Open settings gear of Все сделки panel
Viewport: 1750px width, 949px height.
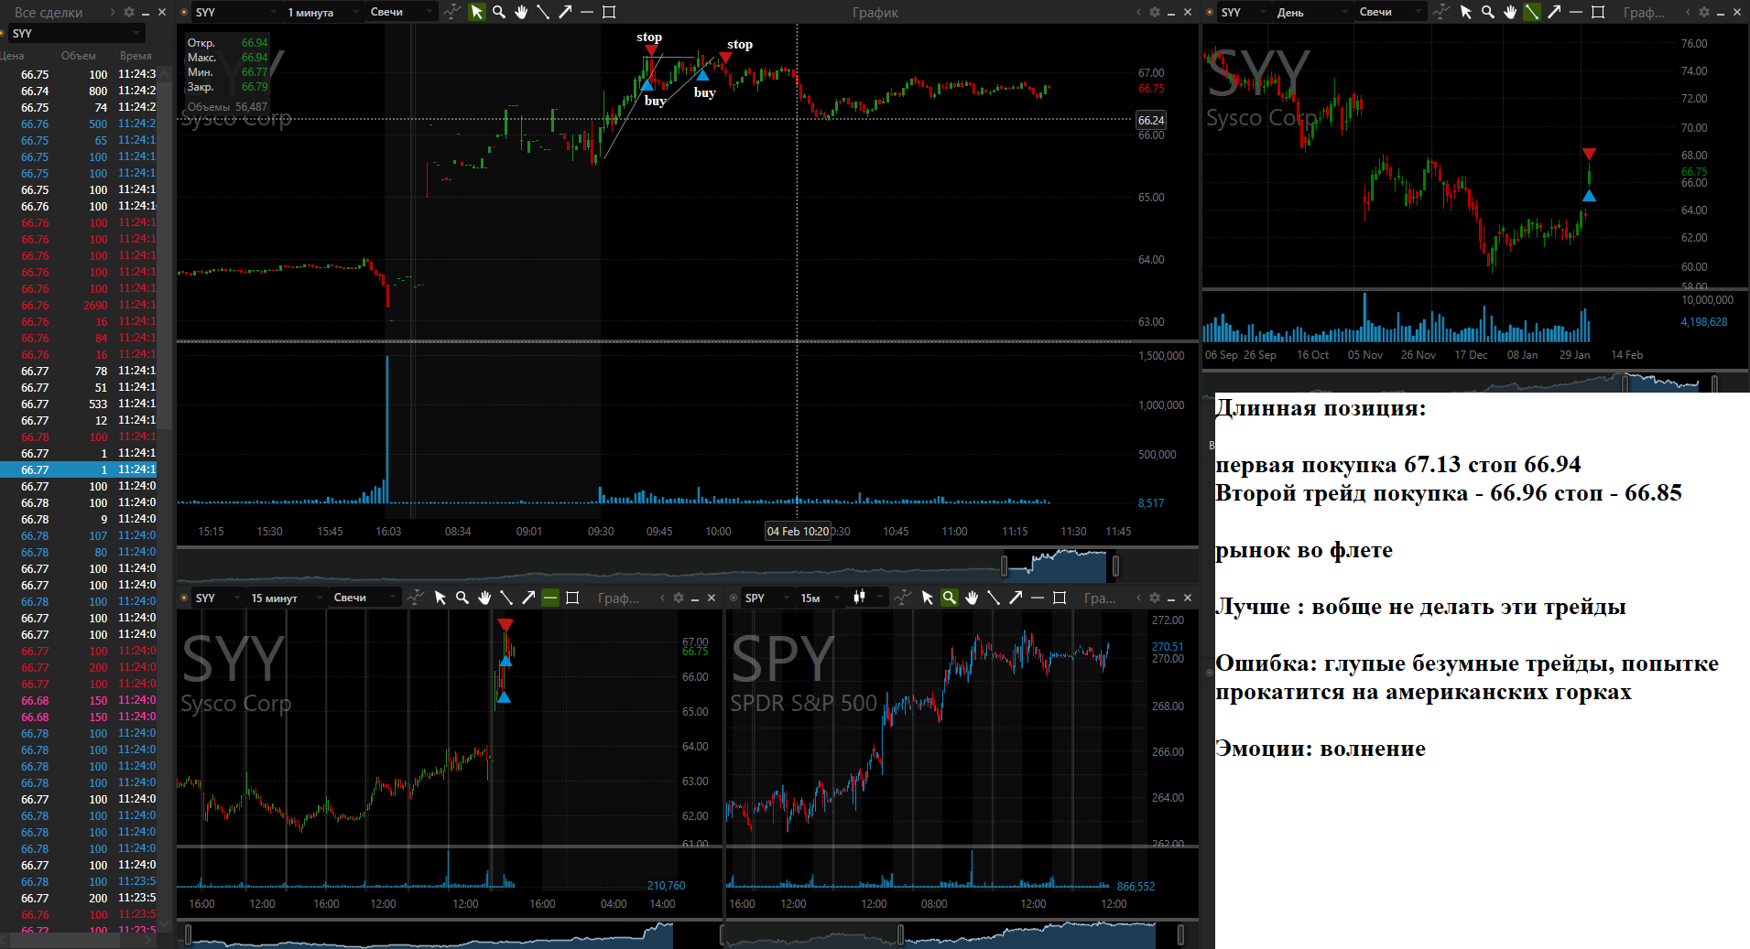pos(129,12)
